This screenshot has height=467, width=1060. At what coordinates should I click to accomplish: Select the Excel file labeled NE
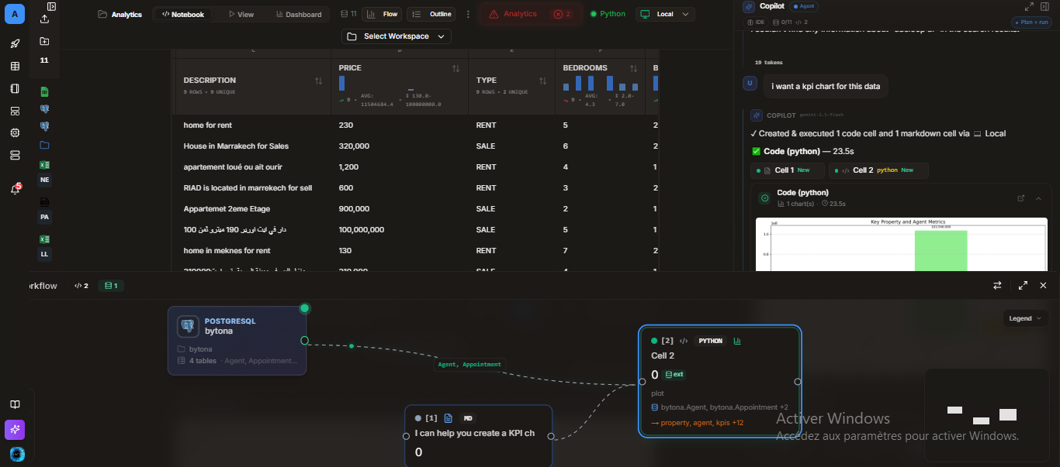click(44, 173)
